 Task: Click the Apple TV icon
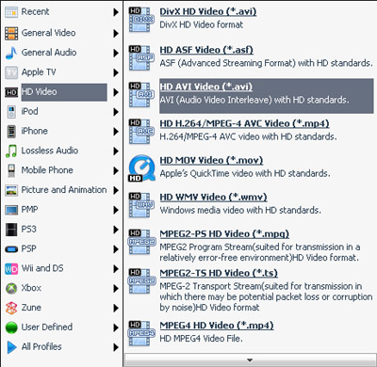pos(11,72)
